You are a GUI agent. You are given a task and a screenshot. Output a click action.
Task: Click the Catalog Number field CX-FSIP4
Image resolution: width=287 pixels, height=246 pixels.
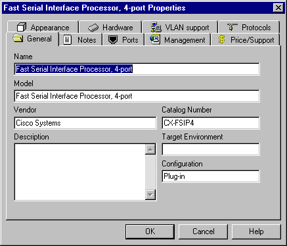(211, 123)
